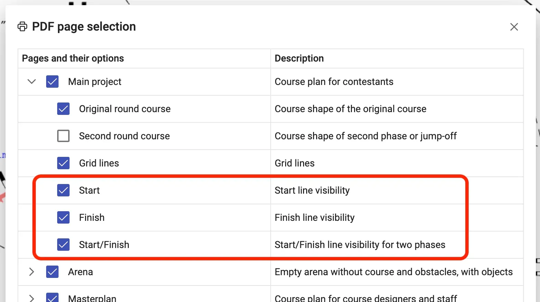540x302 pixels.
Task: Expand the Arena row chevron
Action: coord(32,272)
